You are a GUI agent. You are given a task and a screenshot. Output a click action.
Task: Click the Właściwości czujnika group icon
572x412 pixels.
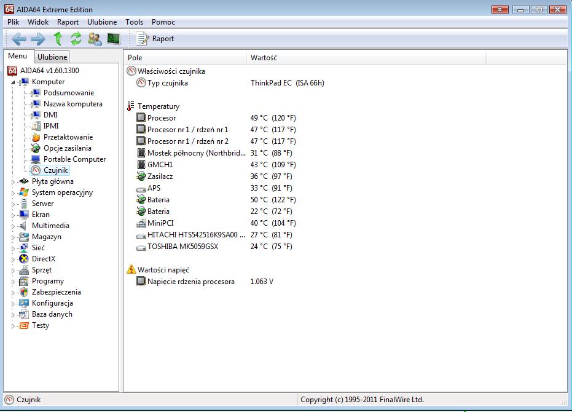pos(131,71)
